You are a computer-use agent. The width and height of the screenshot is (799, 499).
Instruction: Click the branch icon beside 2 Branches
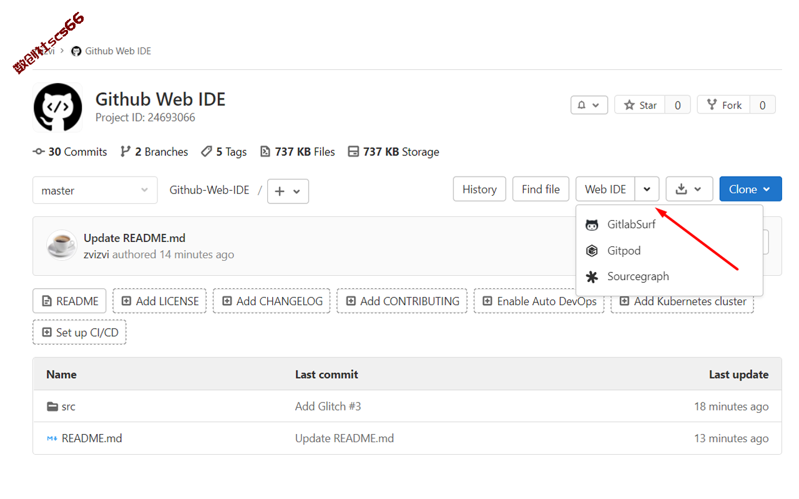tap(125, 152)
